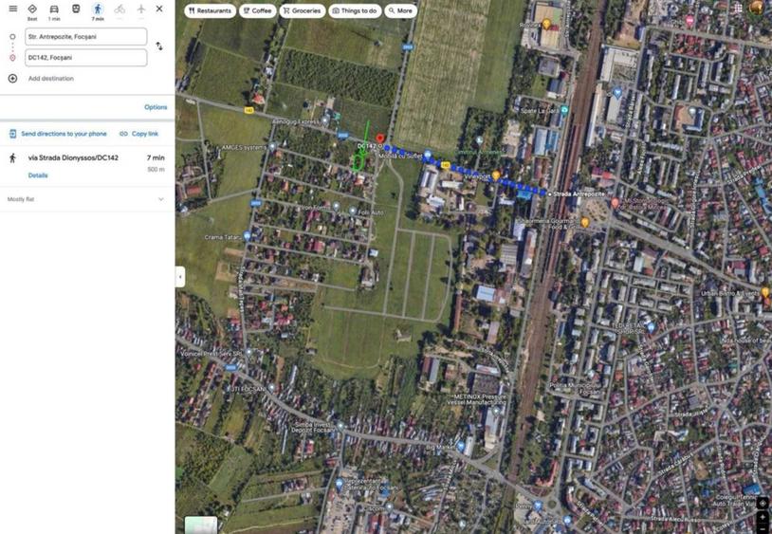The width and height of the screenshot is (772, 534).
Task: Expand the Mostly flat elevation section
Action: 87,199
